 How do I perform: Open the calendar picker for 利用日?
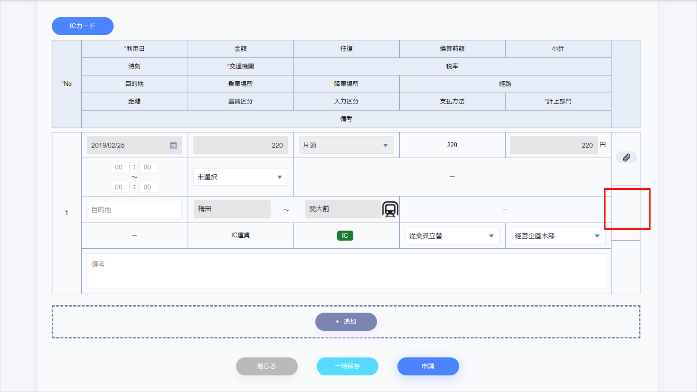[174, 145]
